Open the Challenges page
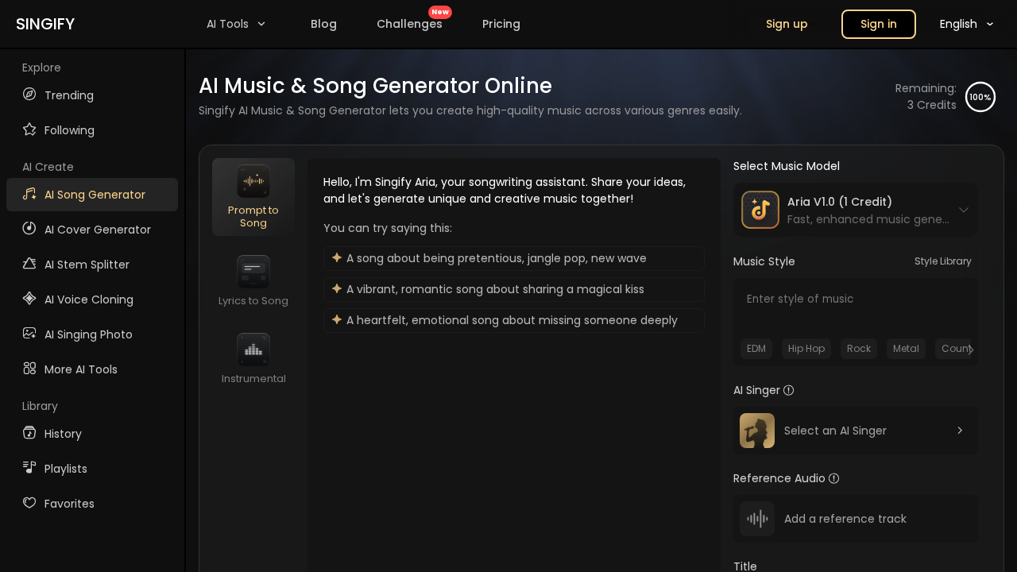The height and width of the screenshot is (572, 1017). click(x=409, y=24)
